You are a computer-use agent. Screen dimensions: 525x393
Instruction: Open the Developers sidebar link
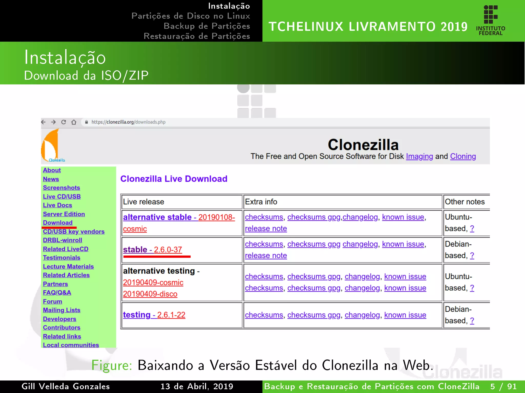(59, 319)
